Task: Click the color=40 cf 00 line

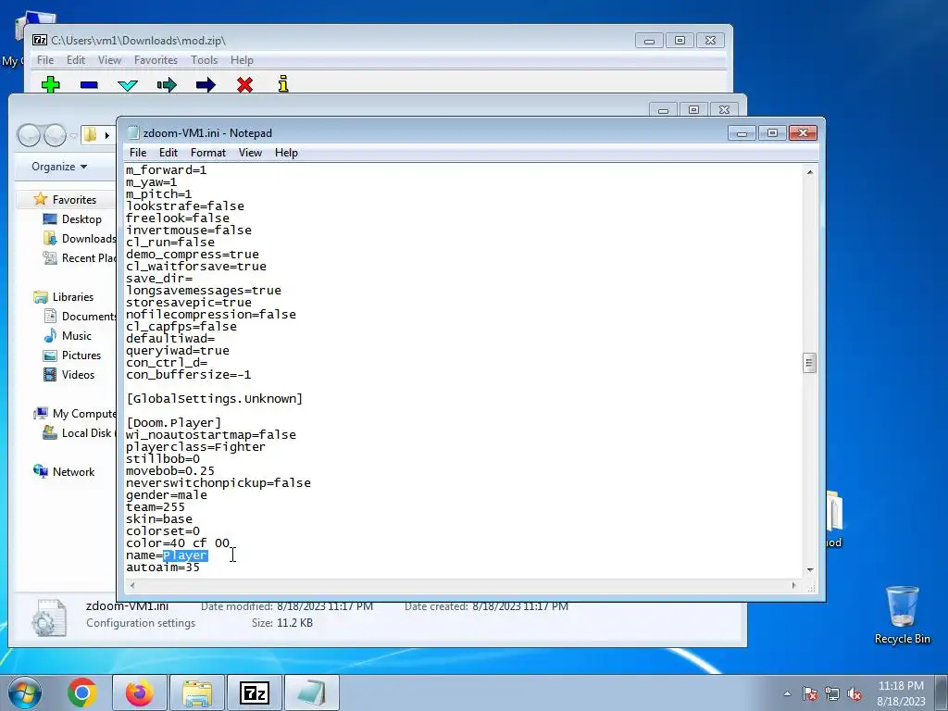Action: coord(178,543)
